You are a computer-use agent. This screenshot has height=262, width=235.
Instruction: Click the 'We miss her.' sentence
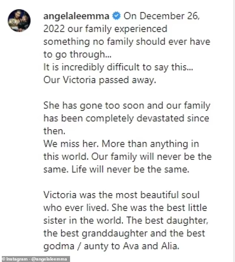tap(71, 144)
